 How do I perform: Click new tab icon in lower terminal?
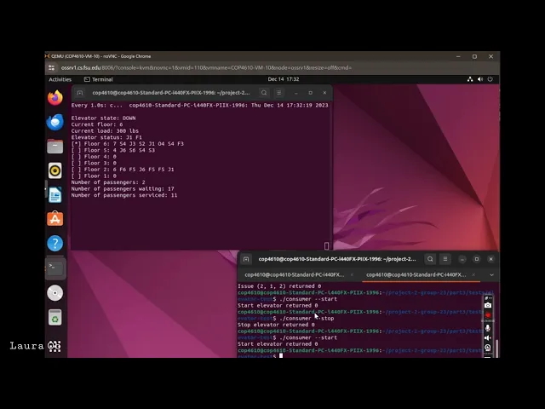[246, 259]
